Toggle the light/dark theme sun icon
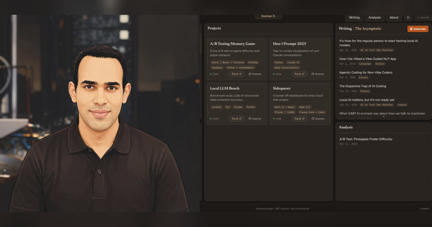 tap(408, 17)
